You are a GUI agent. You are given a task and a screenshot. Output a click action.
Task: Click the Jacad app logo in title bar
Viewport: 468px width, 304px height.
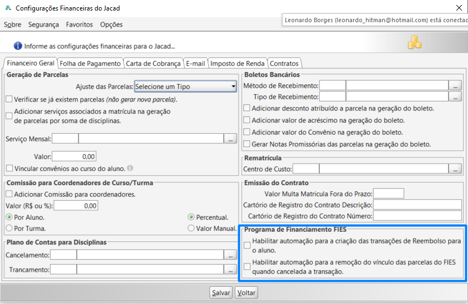8,8
